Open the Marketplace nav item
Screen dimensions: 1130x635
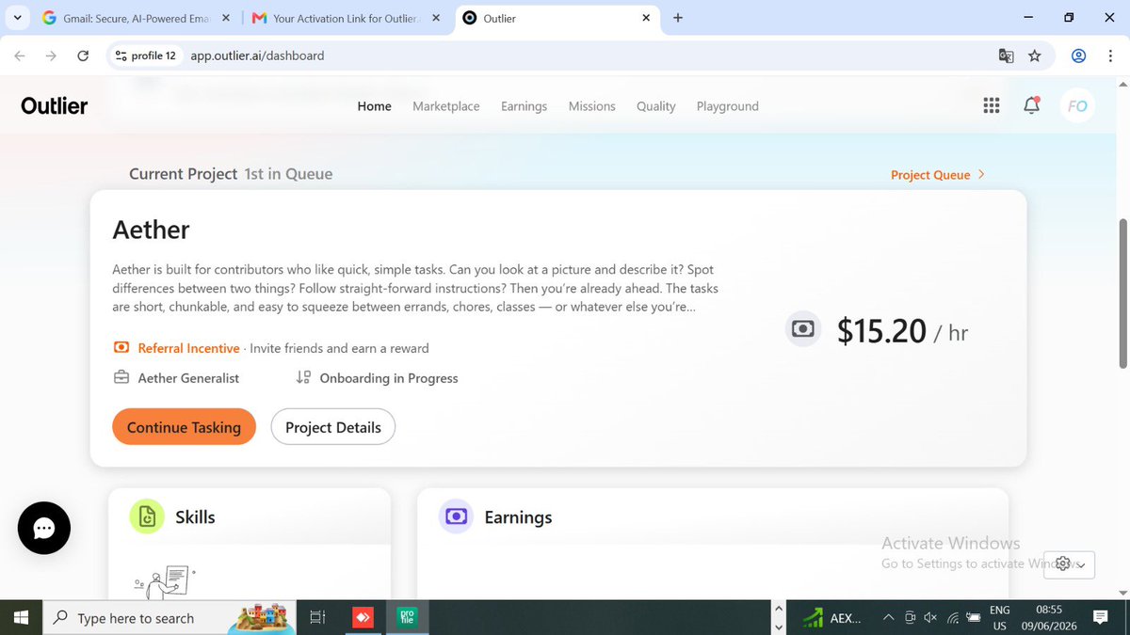coord(446,106)
